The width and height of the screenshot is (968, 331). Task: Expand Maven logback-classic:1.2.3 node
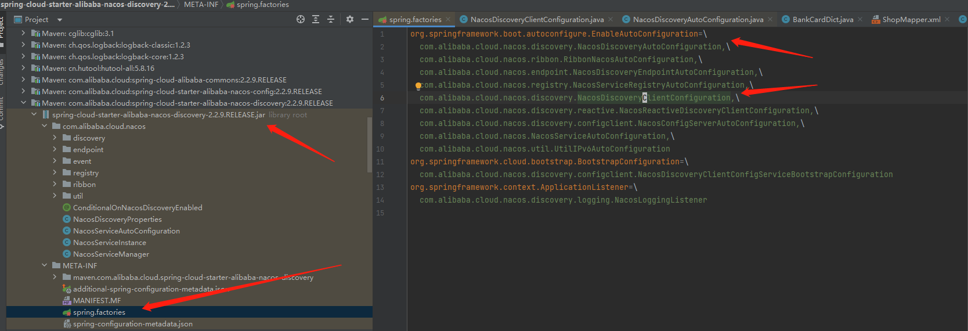coord(23,45)
